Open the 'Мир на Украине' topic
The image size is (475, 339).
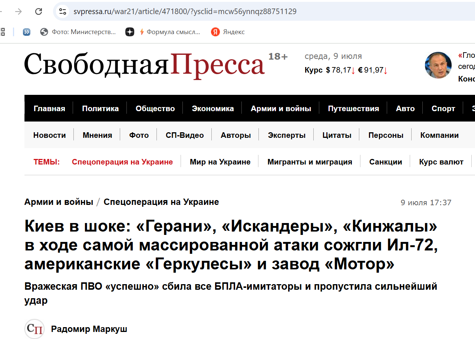pyautogui.click(x=220, y=162)
